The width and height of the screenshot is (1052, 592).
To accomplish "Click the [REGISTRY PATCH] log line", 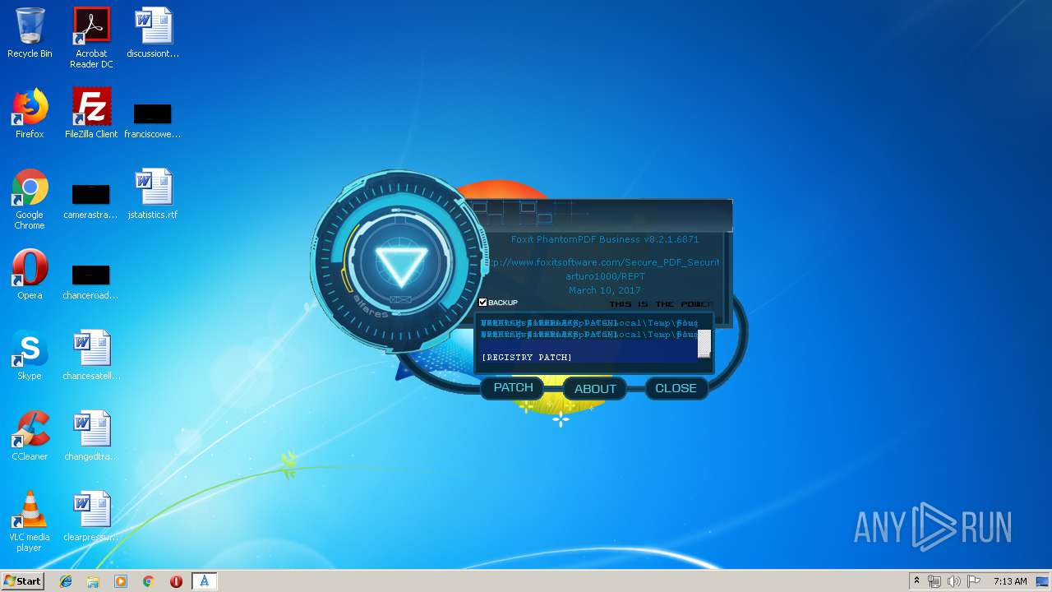I will coord(527,358).
